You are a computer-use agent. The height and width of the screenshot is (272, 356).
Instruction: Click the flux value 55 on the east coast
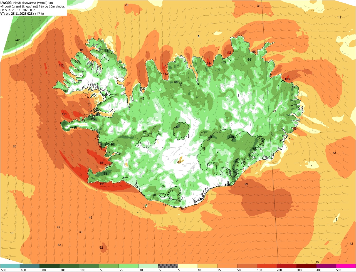(x=295, y=129)
